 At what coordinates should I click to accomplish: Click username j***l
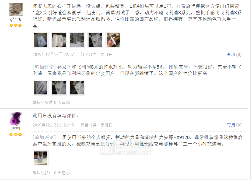pyautogui.click(x=16, y=129)
